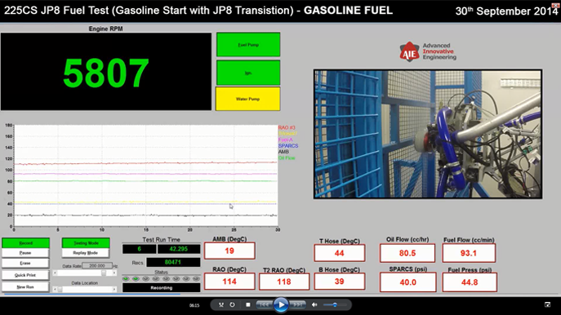561x315 pixels.
Task: Click the RAO #3 legend entry
Action: [x=287, y=127]
